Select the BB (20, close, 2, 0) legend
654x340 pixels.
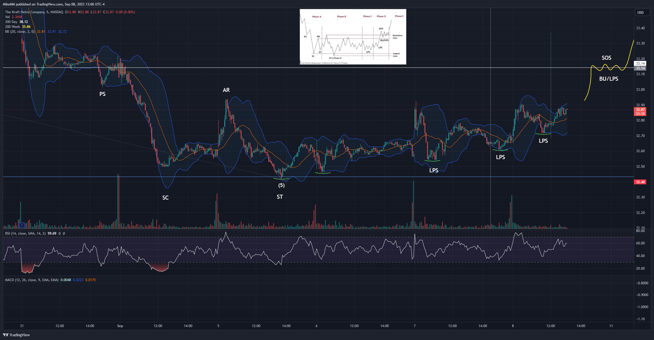pos(20,32)
